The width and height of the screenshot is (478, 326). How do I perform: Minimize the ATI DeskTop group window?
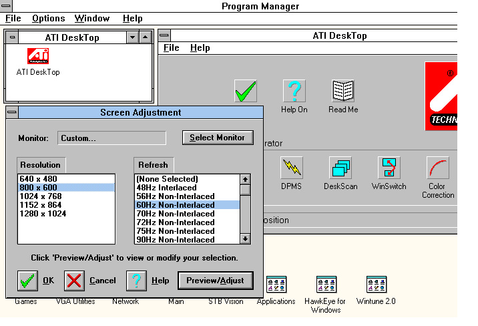coord(133,37)
